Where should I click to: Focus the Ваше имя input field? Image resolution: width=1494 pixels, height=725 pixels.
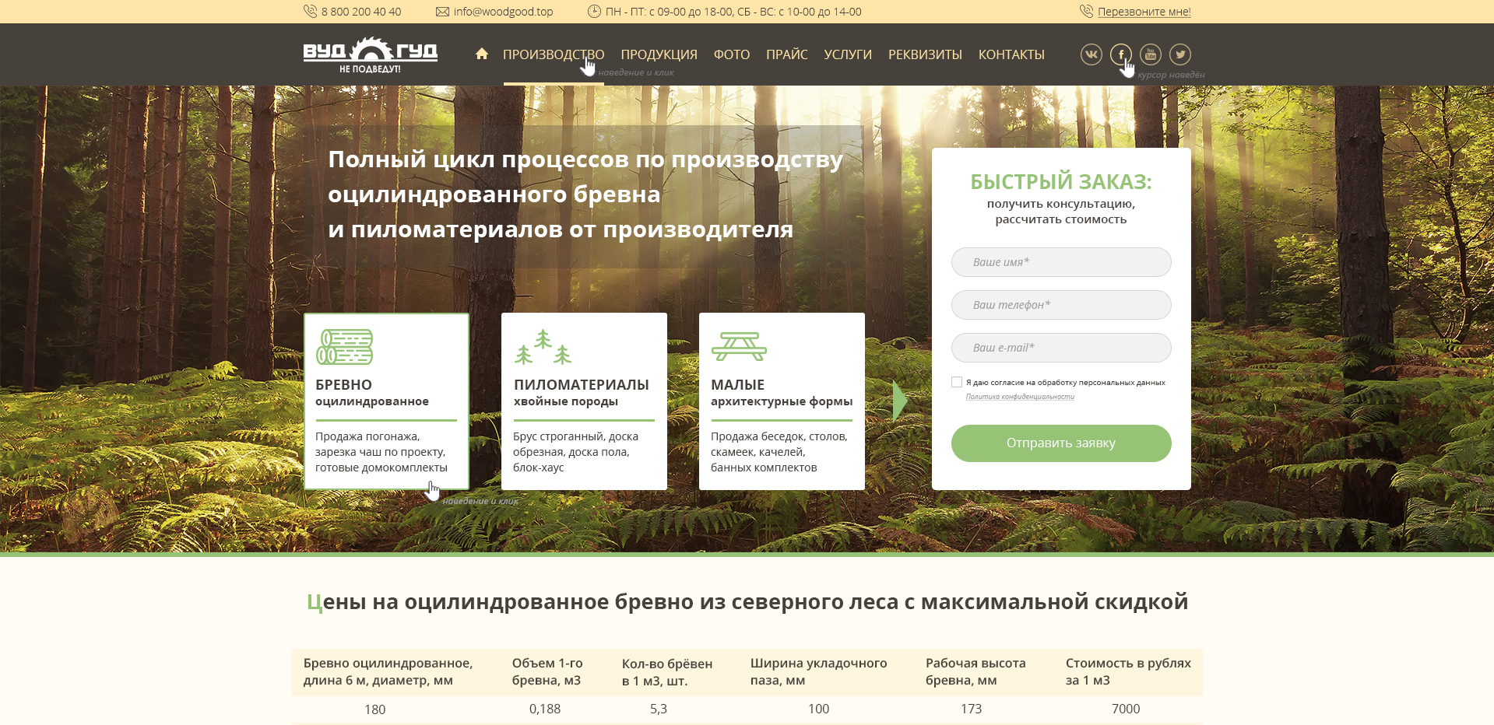point(1061,262)
